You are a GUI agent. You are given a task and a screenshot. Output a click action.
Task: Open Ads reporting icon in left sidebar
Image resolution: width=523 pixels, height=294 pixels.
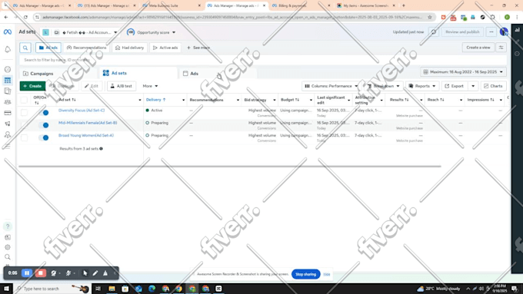[8, 91]
